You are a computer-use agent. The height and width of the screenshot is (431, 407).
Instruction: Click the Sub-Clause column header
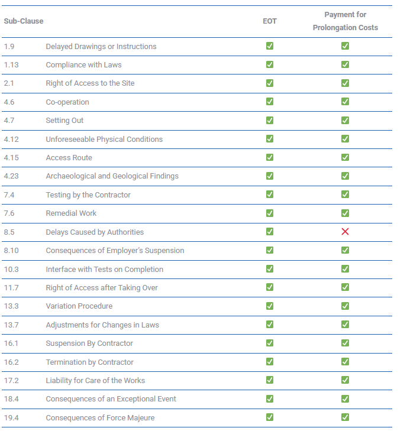24,21
